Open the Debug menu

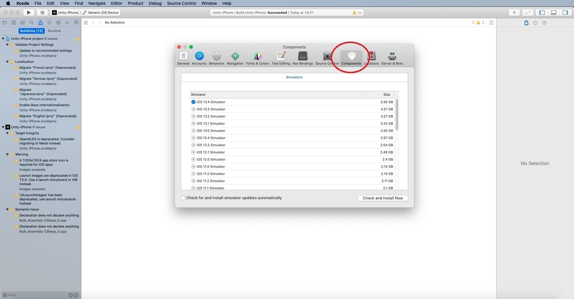click(x=155, y=3)
